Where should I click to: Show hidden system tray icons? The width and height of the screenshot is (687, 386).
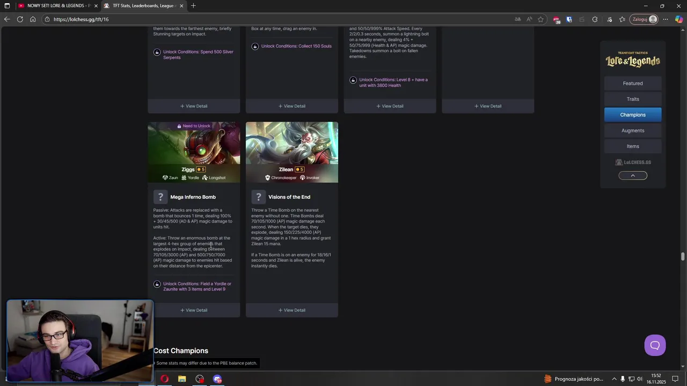[614, 379]
